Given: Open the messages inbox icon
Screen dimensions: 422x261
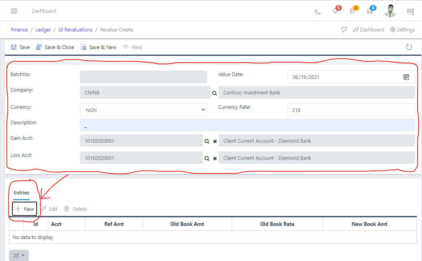Looking at the screenshot, I should (369, 11).
